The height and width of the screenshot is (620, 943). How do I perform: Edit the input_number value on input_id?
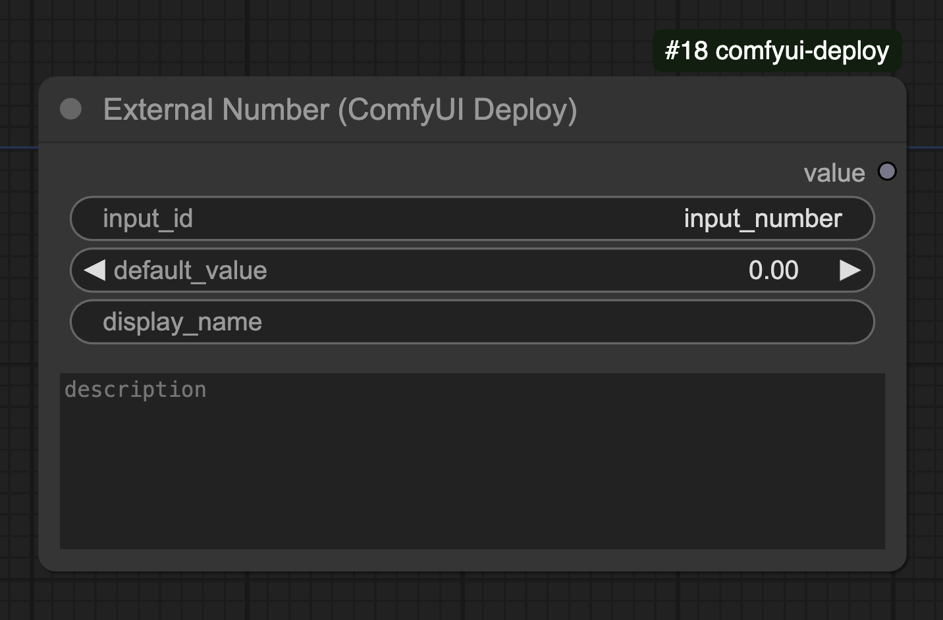click(763, 219)
